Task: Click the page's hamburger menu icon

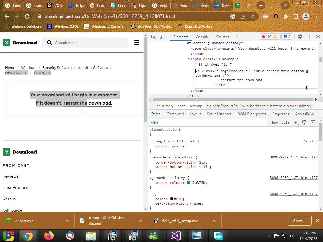Action: tap(137, 43)
